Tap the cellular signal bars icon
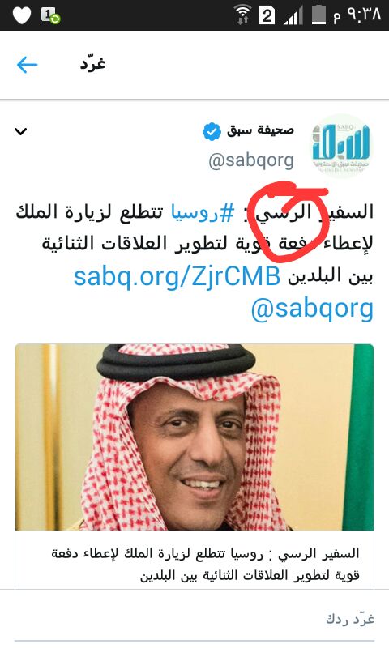 293,15
